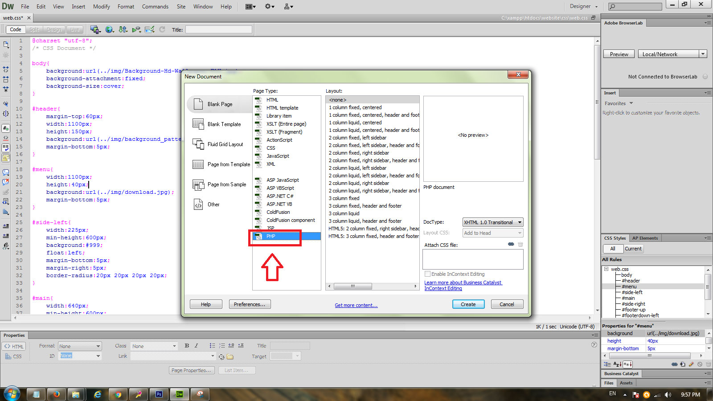Click Show Category View icon in CSS panel
This screenshot has height=401, width=713.
coord(607,364)
